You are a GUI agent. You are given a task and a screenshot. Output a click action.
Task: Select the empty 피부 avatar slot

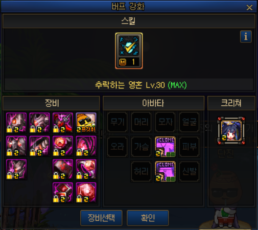click(x=189, y=147)
